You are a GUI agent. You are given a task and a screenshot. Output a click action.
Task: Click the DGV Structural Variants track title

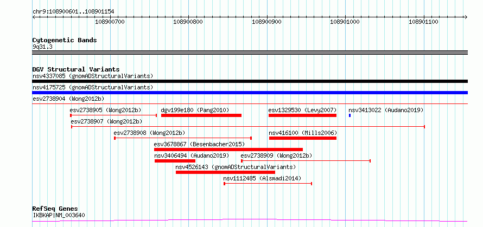pos(76,69)
